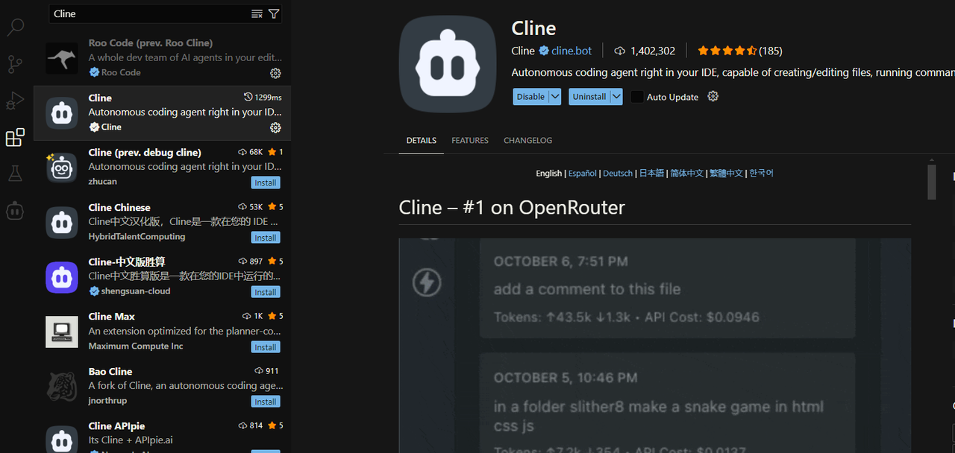Click the Disable button
Image resolution: width=955 pixels, height=453 pixels.
coord(530,97)
